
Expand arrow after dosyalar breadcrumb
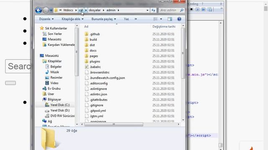tap(103, 10)
